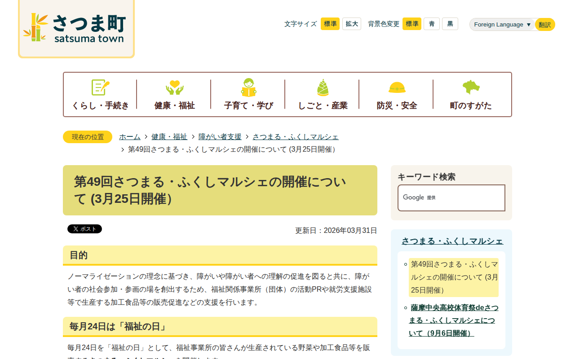
Task: Switch background color to 青
Action: pos(432,24)
